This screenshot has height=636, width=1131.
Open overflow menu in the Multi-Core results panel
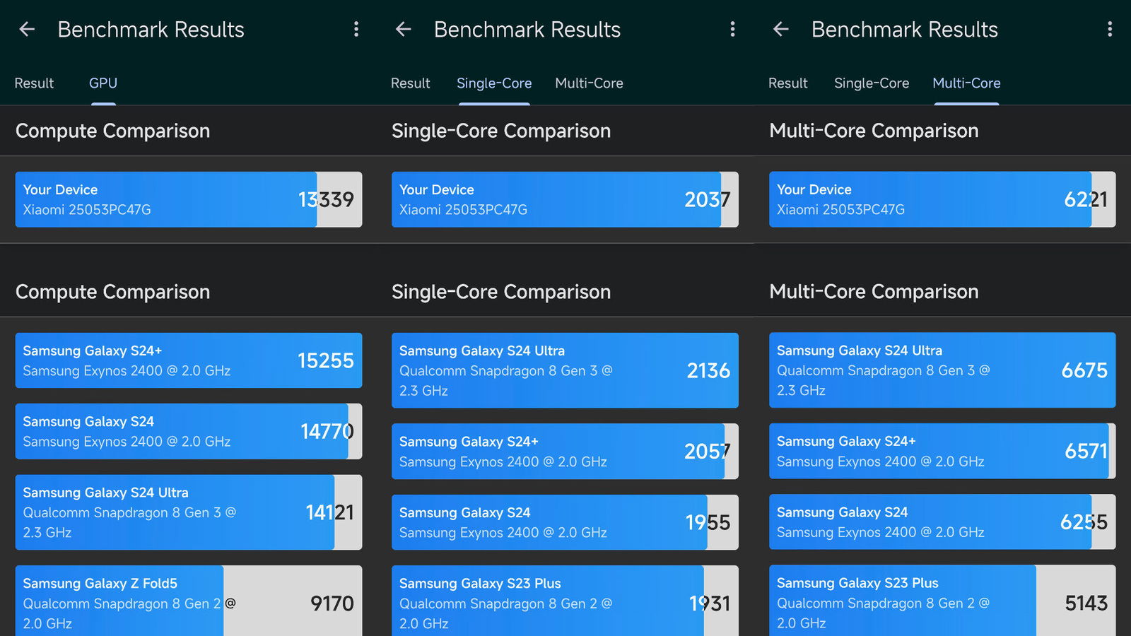click(1110, 29)
